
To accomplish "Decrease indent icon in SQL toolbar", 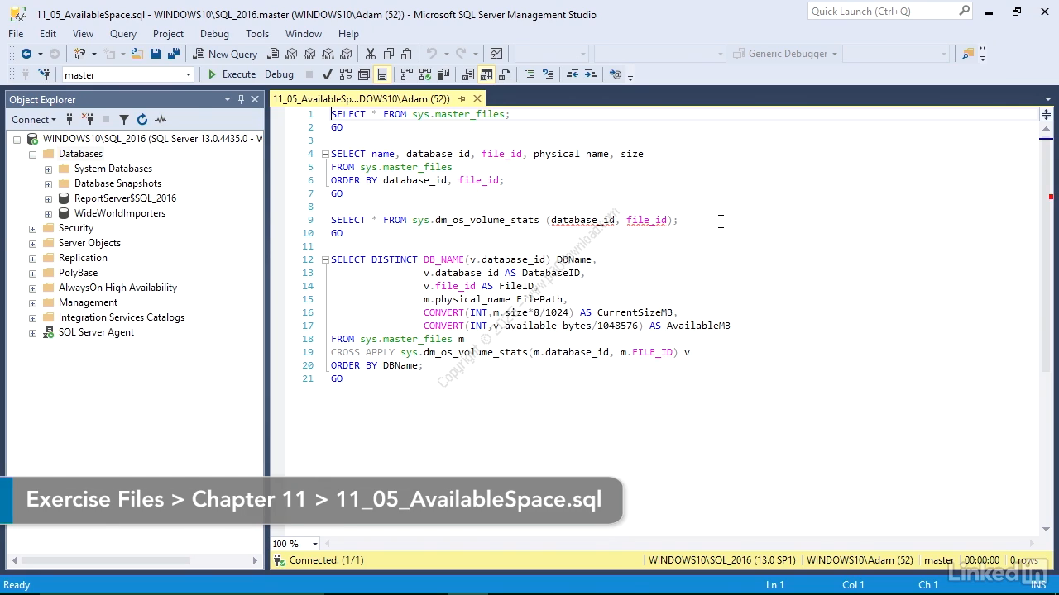I will coord(573,74).
